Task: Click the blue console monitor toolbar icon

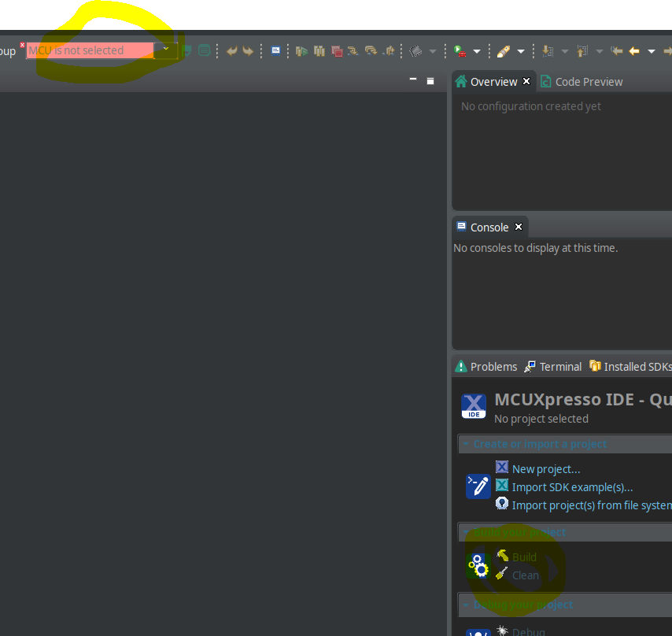Action: tap(275, 51)
